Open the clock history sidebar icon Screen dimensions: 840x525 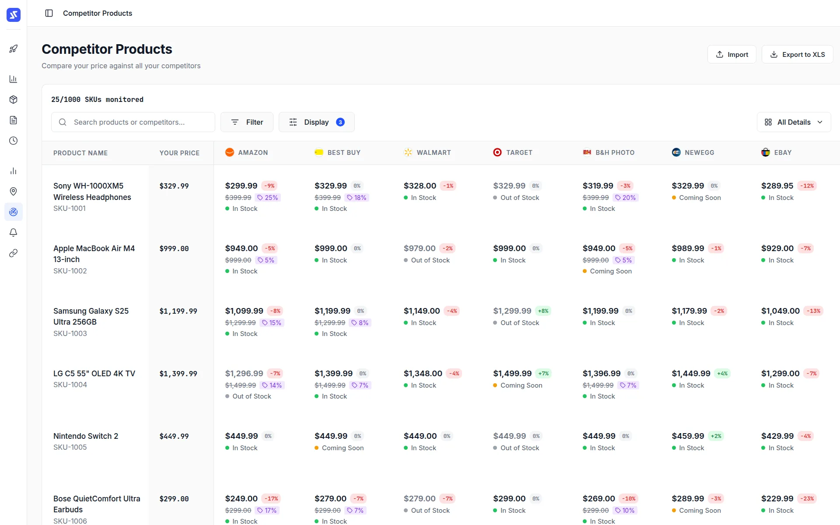14,141
